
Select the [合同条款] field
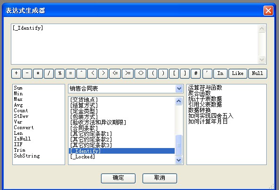coord(84,128)
